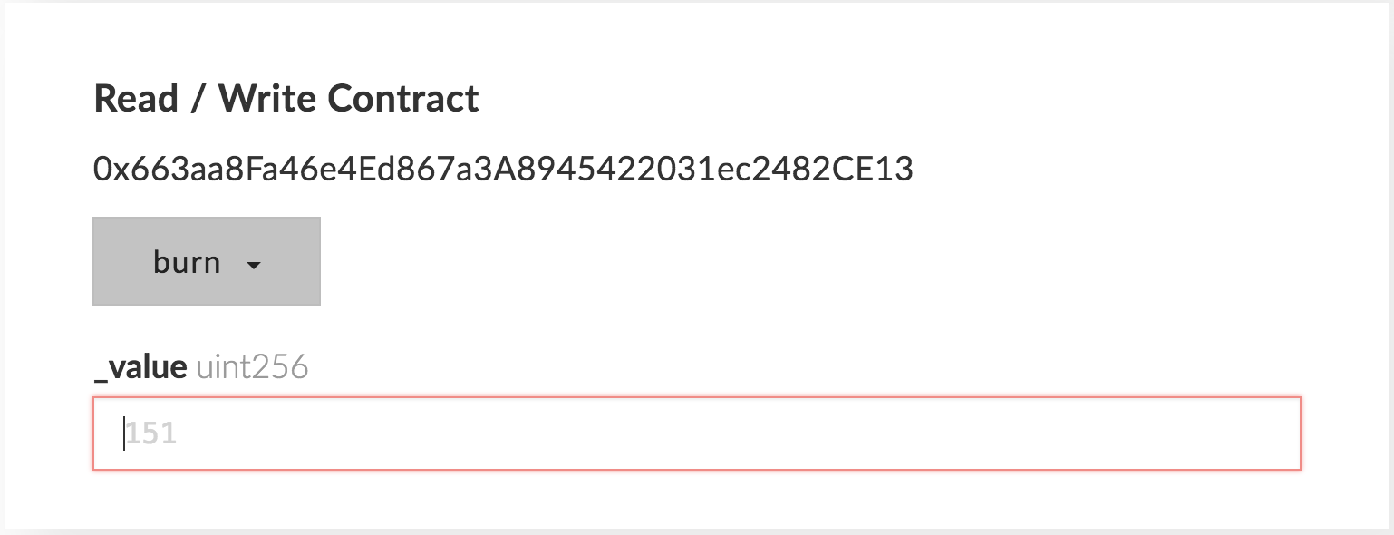Click the caret arrow beside burn
Screen dimensions: 1394x535
254,265
